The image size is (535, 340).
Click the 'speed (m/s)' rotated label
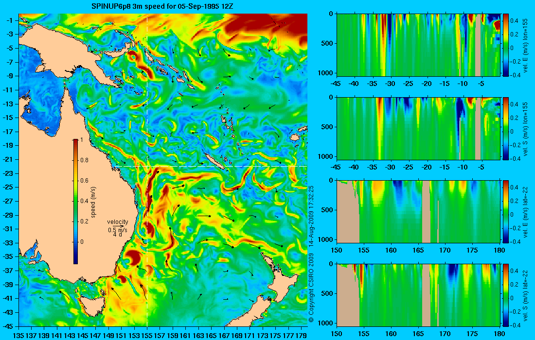pyautogui.click(x=93, y=202)
